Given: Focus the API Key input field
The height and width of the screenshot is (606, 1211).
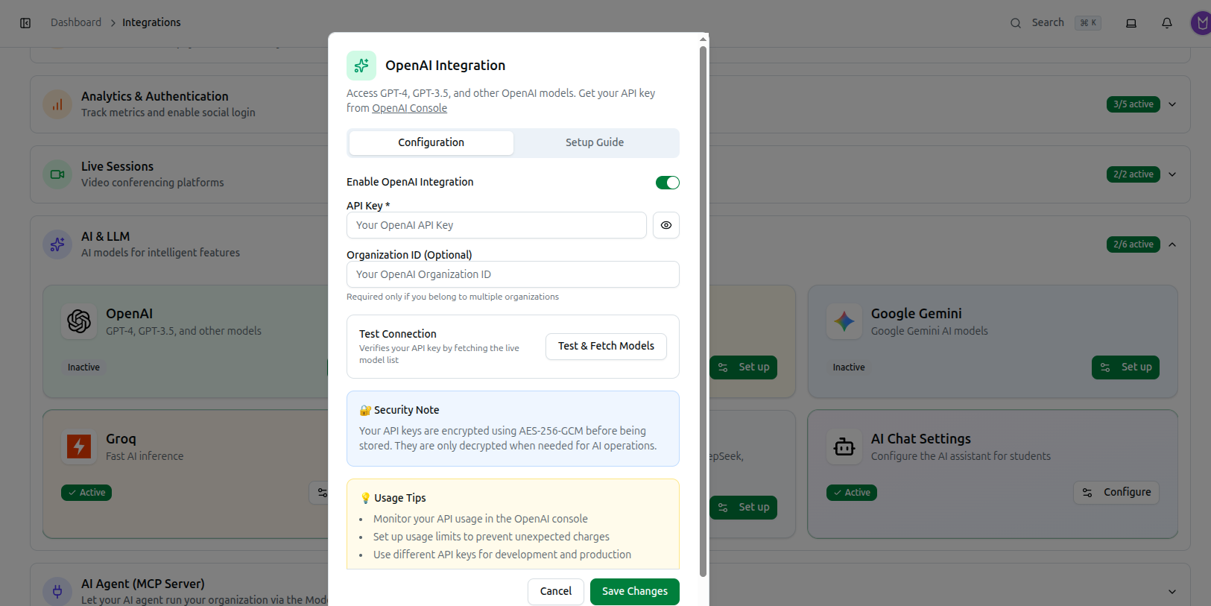Looking at the screenshot, I should 496,225.
